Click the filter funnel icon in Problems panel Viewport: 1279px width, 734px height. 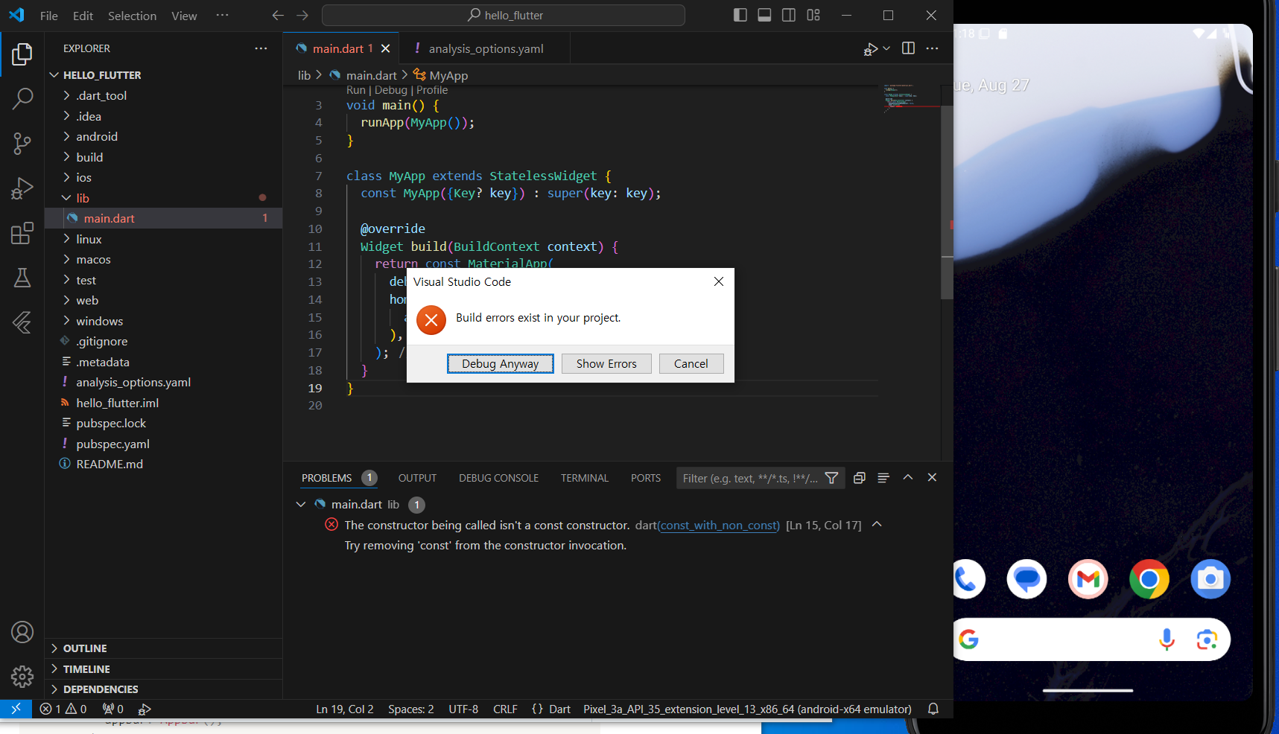(x=832, y=478)
